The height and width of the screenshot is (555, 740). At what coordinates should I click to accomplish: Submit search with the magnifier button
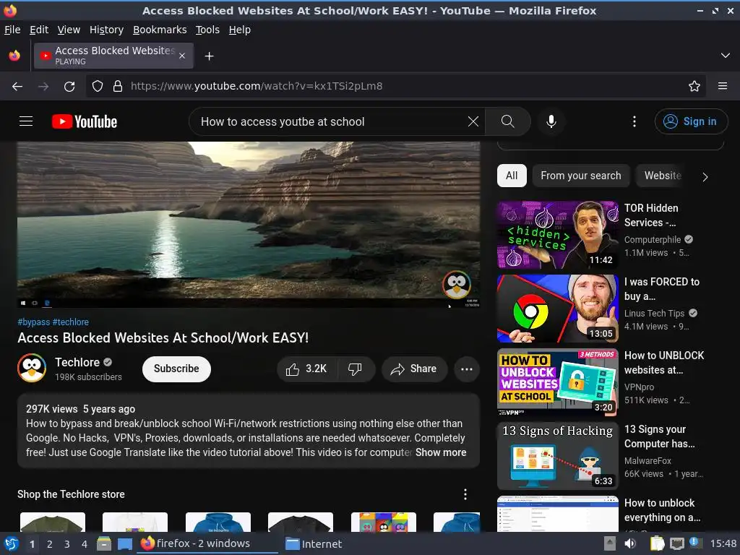pos(508,121)
